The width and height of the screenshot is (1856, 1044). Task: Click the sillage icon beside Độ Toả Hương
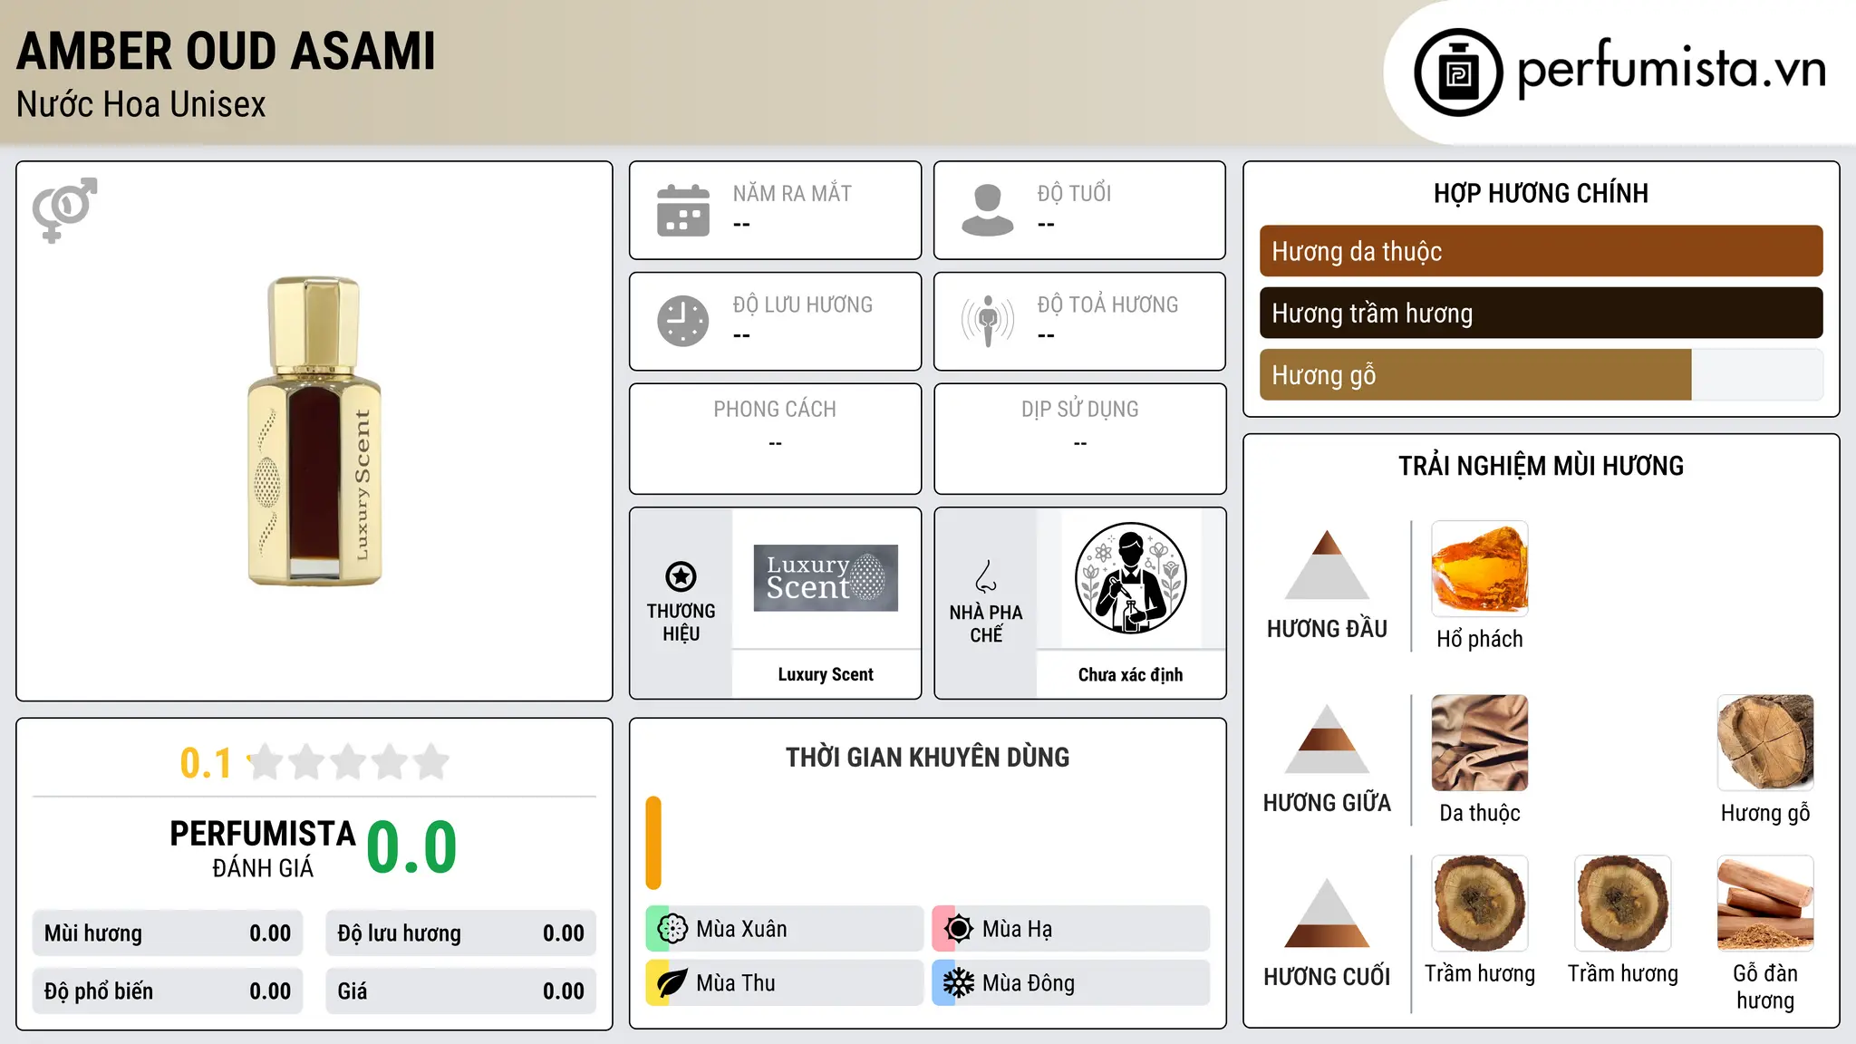pos(988,321)
